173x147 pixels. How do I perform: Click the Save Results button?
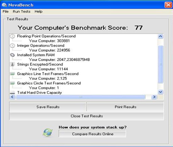point(48,107)
